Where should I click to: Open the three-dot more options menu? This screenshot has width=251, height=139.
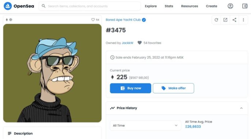tap(243, 20)
